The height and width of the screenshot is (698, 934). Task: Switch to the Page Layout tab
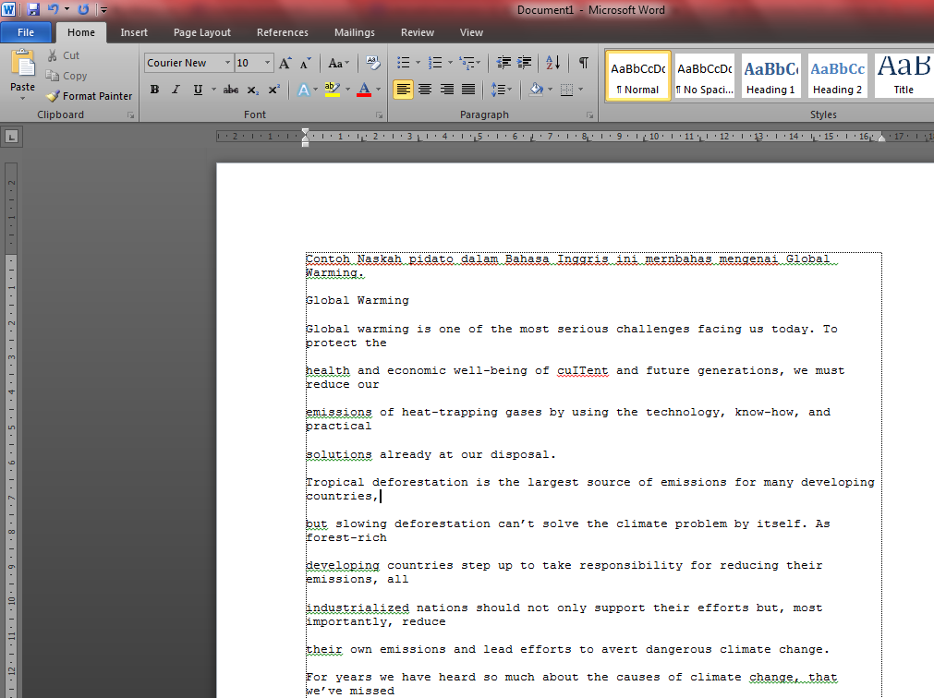pos(202,32)
